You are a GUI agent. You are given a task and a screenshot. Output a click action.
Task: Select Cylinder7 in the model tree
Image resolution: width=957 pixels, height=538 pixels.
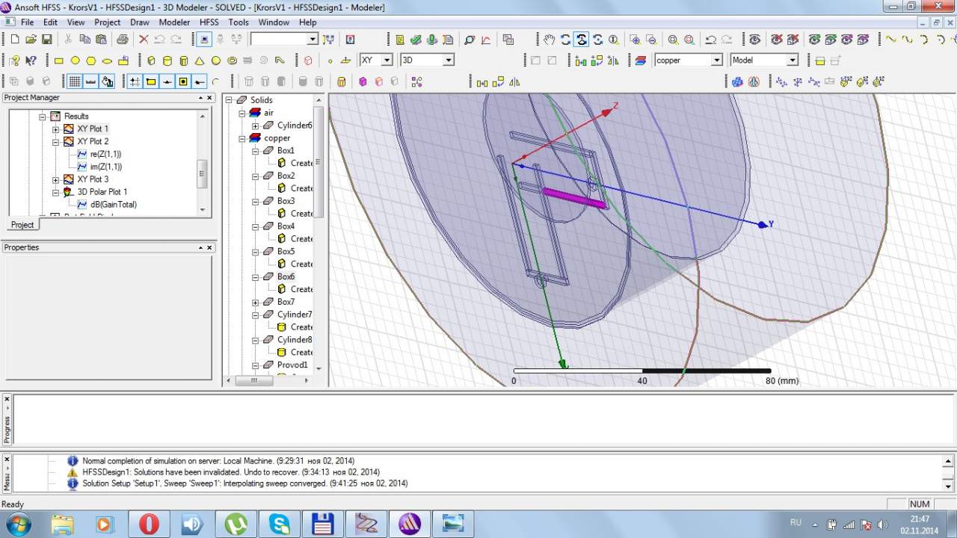pos(294,315)
